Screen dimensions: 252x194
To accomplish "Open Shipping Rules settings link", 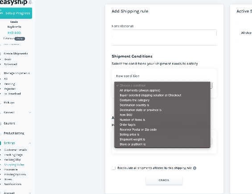I will (x=14, y=165).
